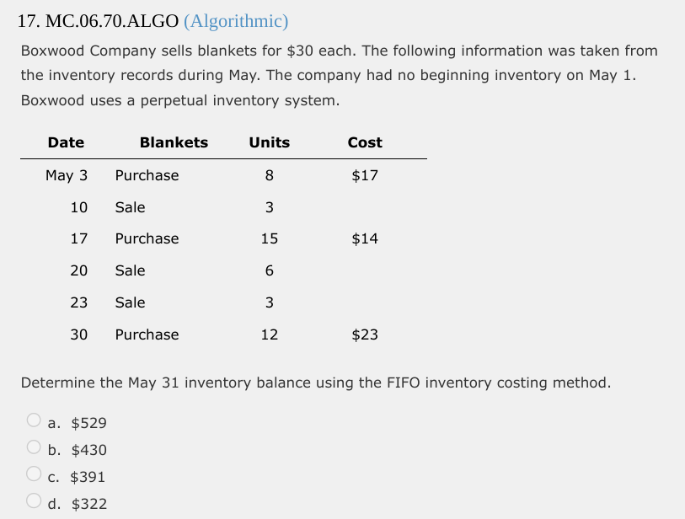Click the May 20 Sale entry
The width and height of the screenshot is (685, 519).
pos(130,270)
